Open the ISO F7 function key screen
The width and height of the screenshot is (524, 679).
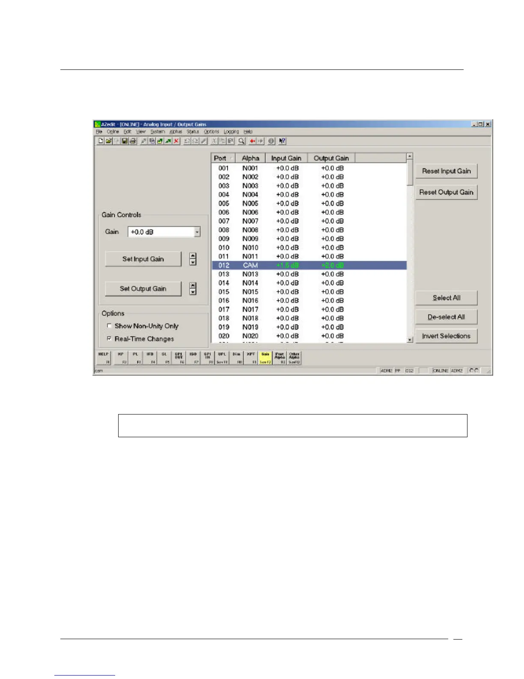[x=193, y=358]
